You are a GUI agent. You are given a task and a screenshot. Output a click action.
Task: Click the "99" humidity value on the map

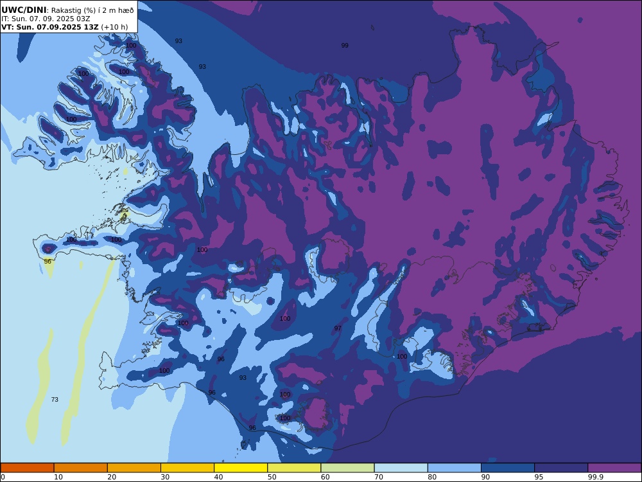click(345, 46)
